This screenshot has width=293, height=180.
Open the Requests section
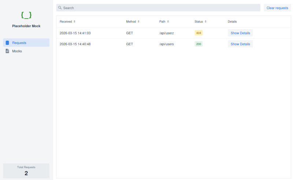point(26,43)
